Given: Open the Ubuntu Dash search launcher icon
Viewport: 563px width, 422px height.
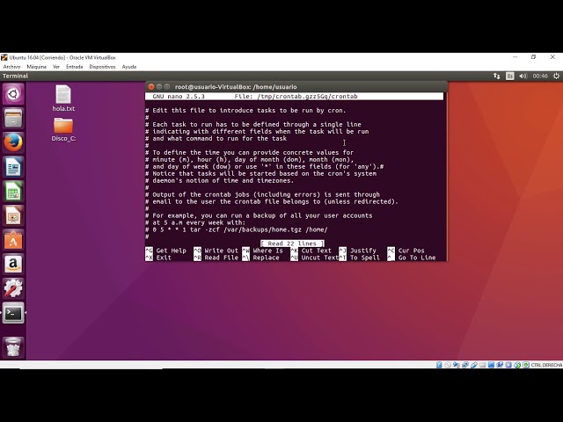Looking at the screenshot, I should coord(13,94).
